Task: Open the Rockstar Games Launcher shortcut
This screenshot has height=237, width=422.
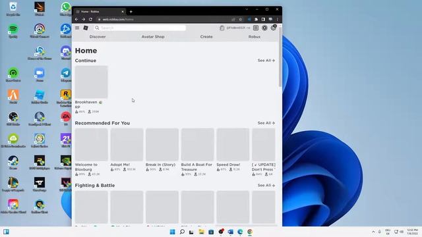Action: coord(66,98)
